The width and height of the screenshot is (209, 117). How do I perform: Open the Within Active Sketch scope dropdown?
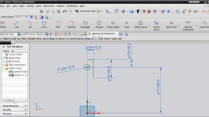click(x=47, y=34)
